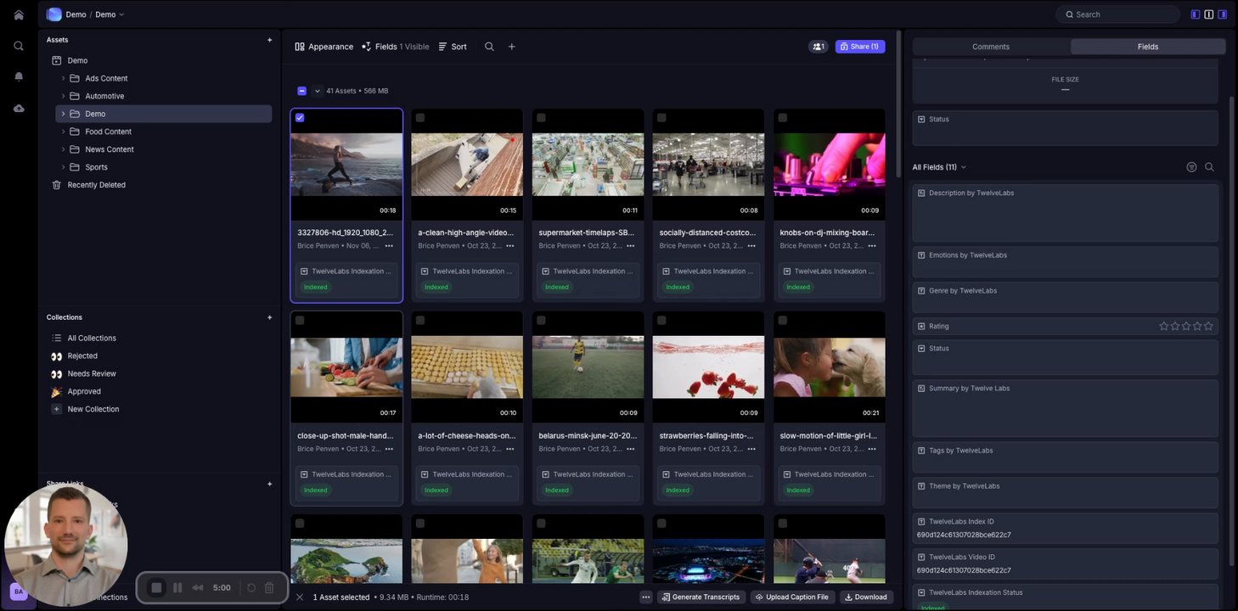
Task: Click New Collection
Action: [93, 409]
